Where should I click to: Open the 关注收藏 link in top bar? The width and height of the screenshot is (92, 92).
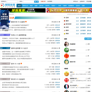[89, 2]
